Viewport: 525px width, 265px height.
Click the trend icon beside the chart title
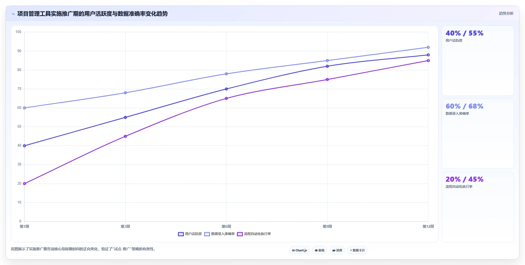coord(13,14)
